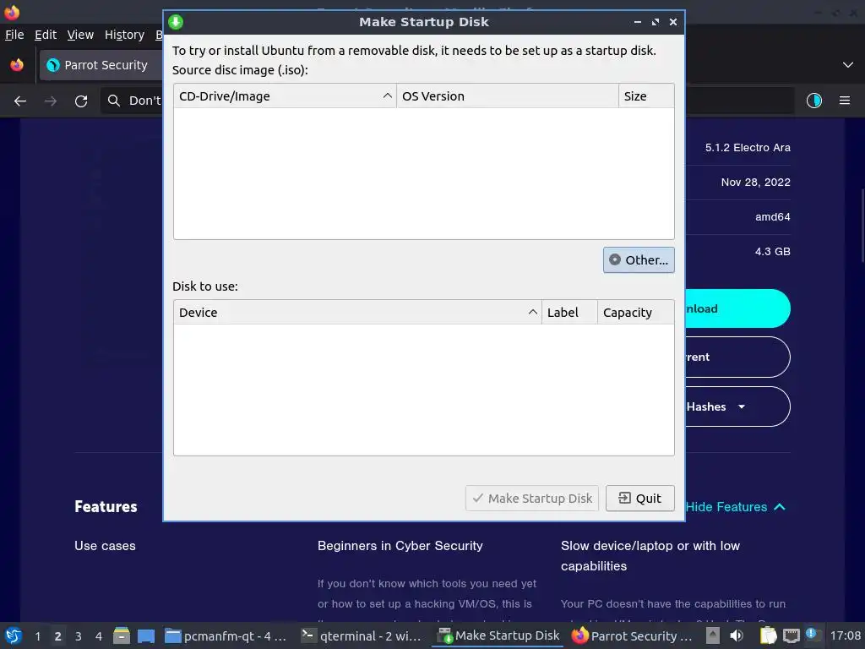Click the Size column header
This screenshot has width=865, height=649.
(646, 96)
